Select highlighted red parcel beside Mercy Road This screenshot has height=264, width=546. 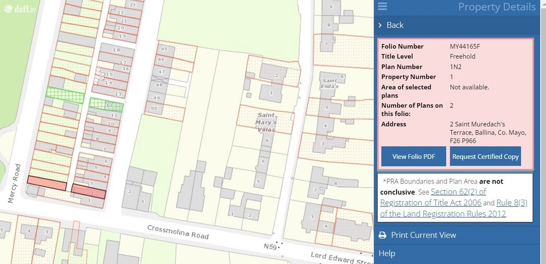point(46,183)
